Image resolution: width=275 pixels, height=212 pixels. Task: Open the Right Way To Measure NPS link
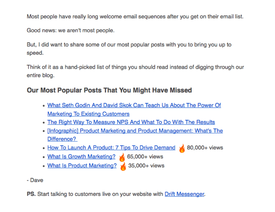131,122
